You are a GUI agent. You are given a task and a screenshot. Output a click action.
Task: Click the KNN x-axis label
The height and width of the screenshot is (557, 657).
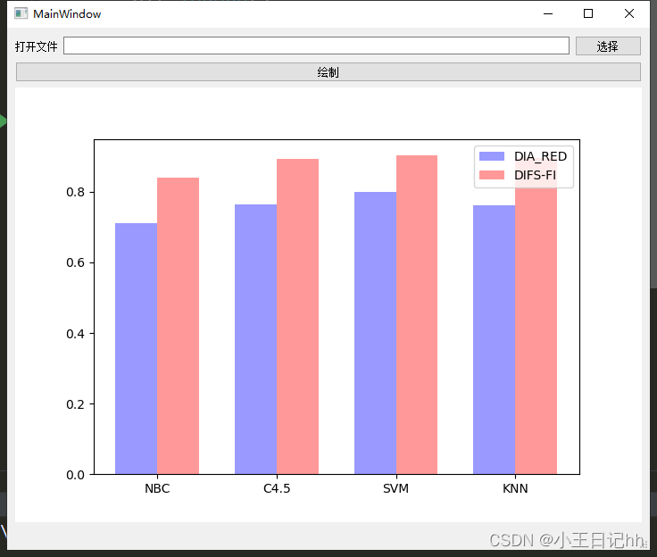click(515, 488)
